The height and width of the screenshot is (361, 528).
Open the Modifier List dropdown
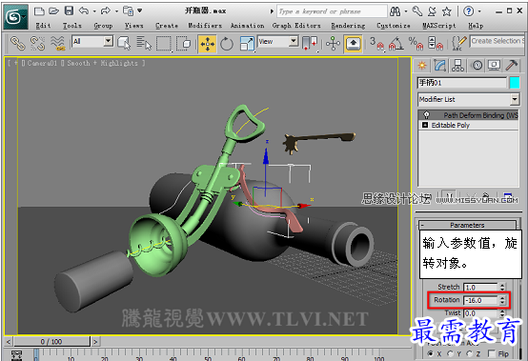(x=468, y=99)
